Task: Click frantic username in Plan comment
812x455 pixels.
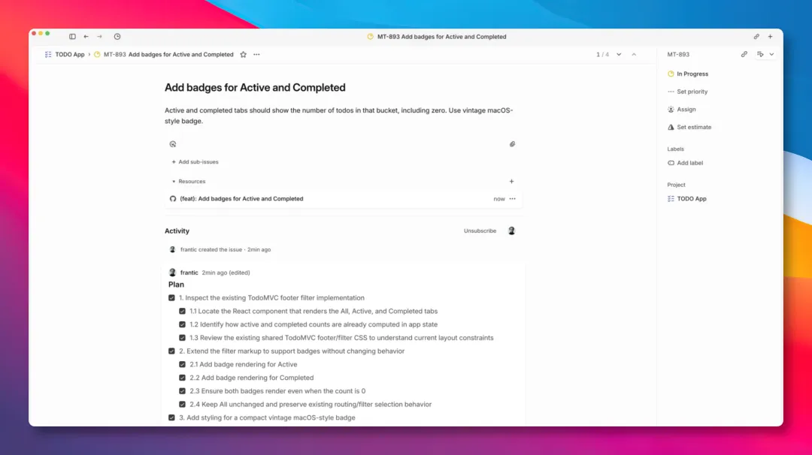Action: tap(189, 273)
